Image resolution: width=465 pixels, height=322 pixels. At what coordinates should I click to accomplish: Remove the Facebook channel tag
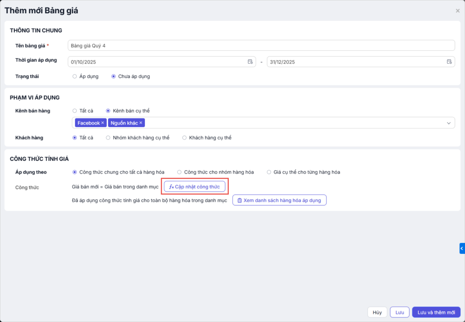tap(103, 123)
